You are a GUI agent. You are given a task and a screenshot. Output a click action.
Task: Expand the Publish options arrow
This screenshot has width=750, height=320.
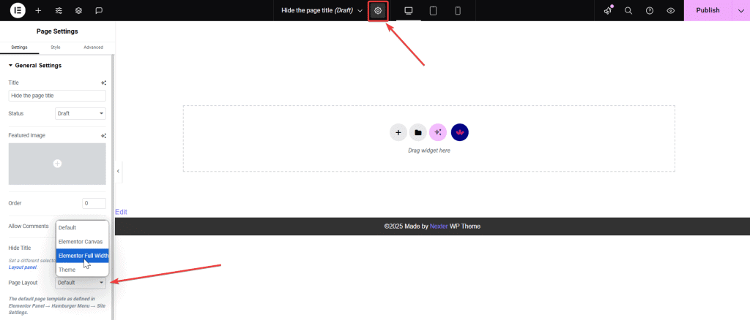[738, 10]
